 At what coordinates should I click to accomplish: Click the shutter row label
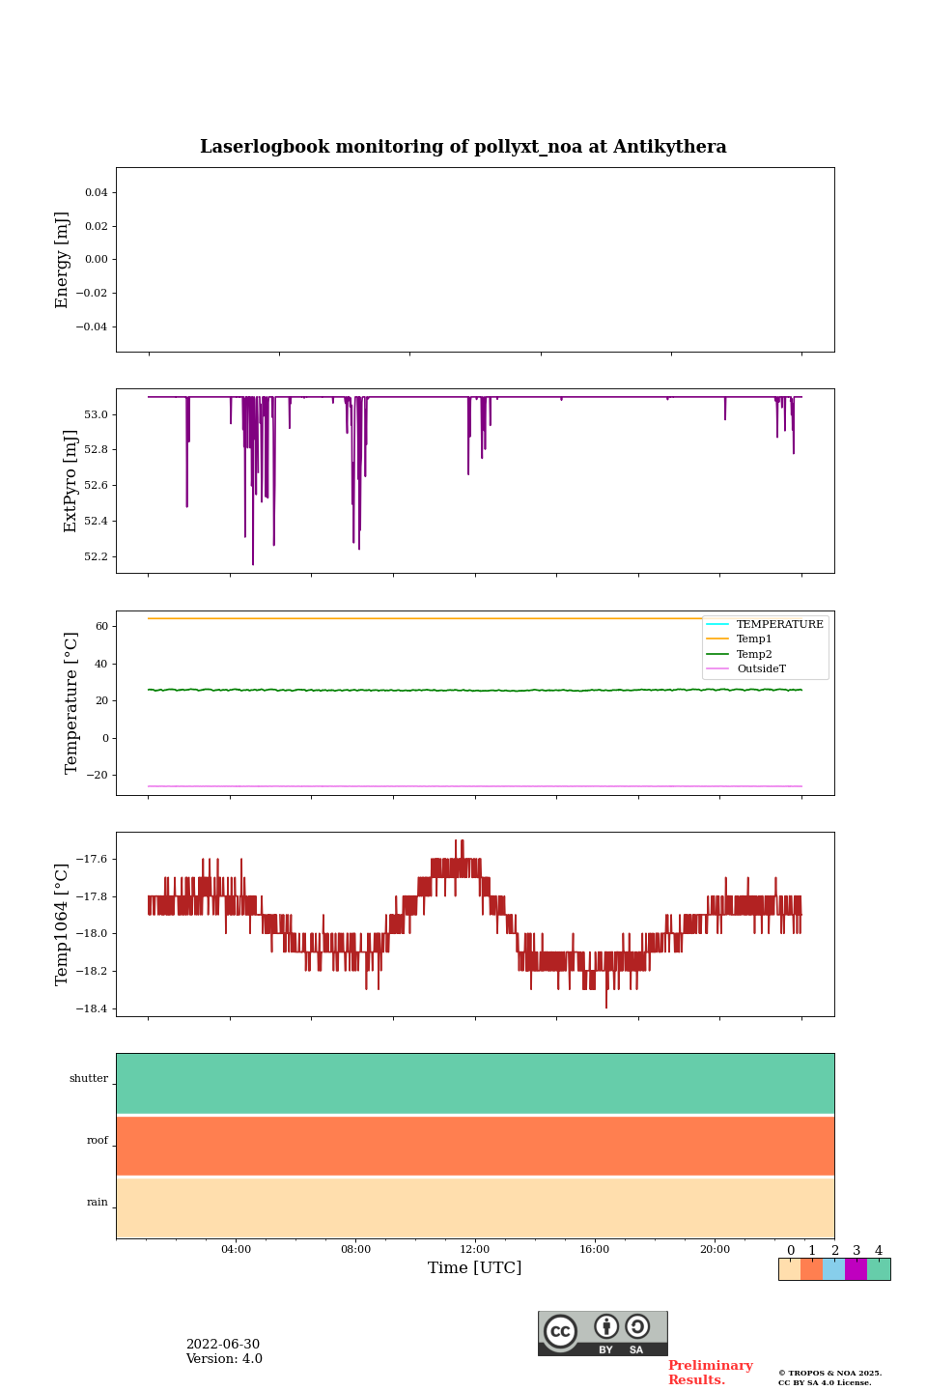89,1079
